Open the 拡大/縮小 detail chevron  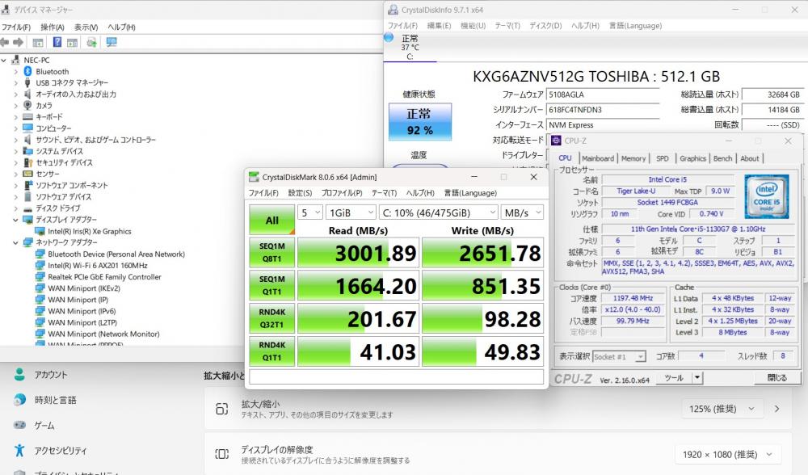[x=776, y=409]
